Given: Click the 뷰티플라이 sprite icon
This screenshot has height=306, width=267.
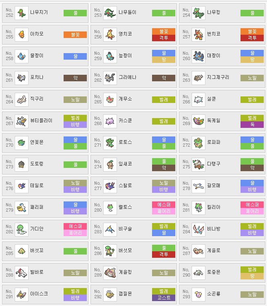Looking at the screenshot, I should [x=22, y=121].
